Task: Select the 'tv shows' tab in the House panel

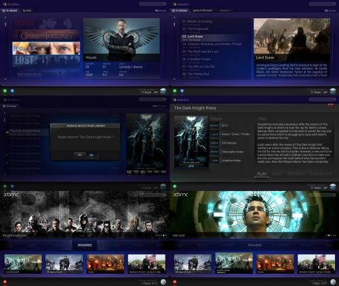Action: click(10, 11)
